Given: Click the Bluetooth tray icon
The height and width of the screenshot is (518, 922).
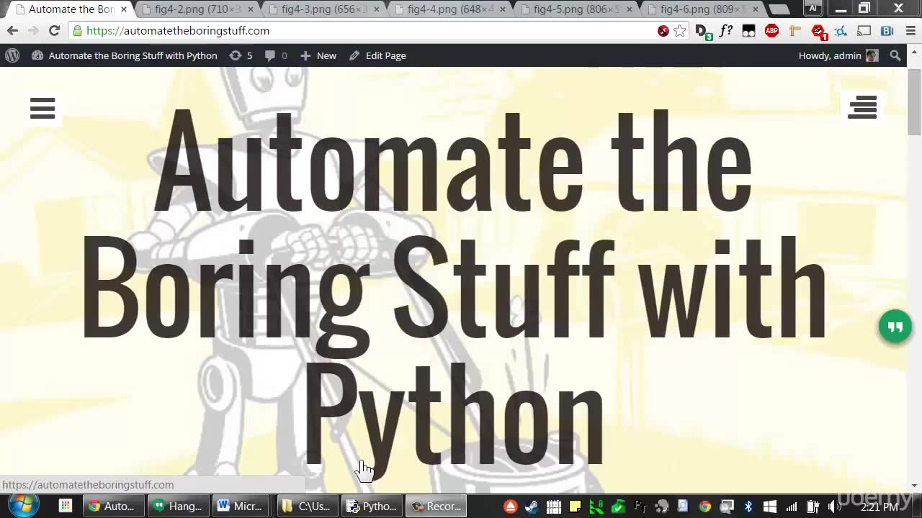Looking at the screenshot, I should coord(748,506).
